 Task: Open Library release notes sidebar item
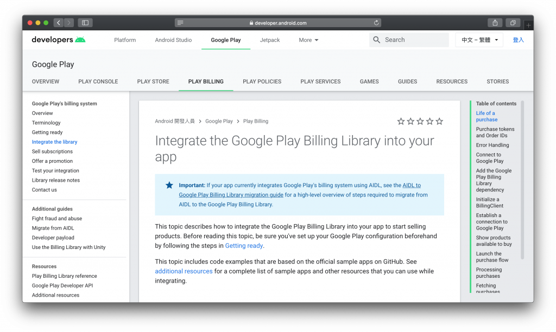pos(56,180)
